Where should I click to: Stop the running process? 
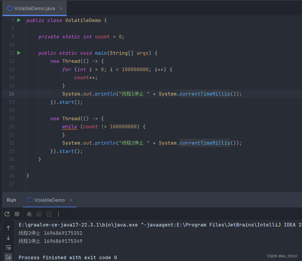coord(17,214)
